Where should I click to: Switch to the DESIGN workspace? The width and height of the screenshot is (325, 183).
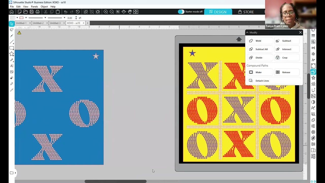(x=218, y=12)
